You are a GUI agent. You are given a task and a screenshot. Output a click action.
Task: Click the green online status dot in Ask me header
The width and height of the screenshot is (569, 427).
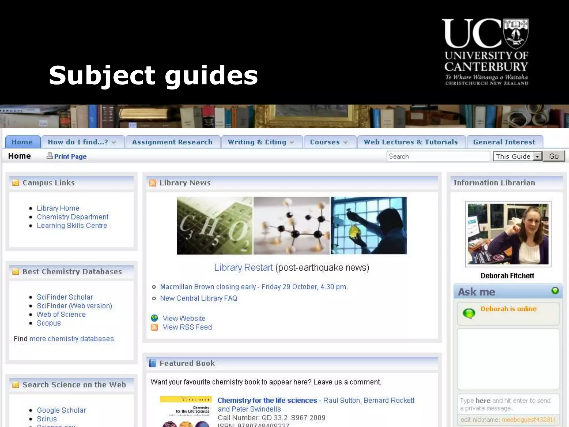point(555,291)
